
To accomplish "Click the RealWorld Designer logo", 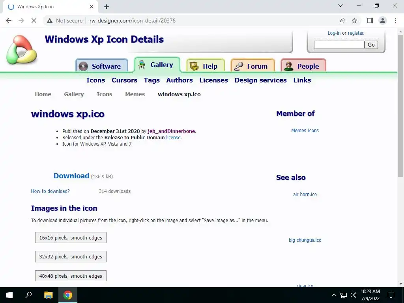I will [x=22, y=50].
